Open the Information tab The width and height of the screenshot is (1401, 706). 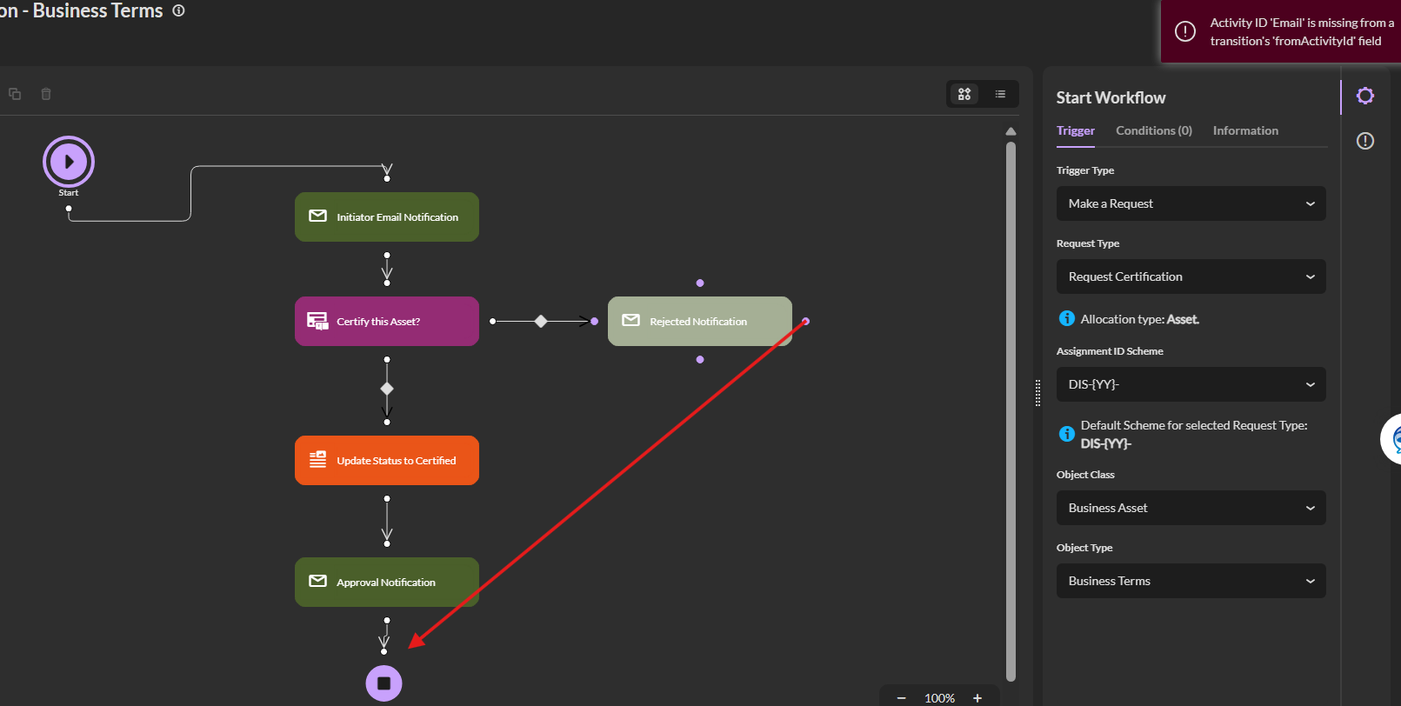point(1245,130)
